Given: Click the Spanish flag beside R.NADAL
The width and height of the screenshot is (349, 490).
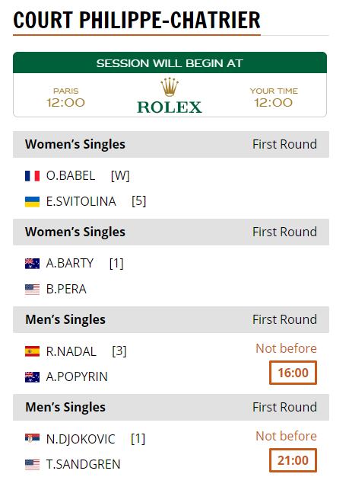Looking at the screenshot, I should [x=32, y=351].
